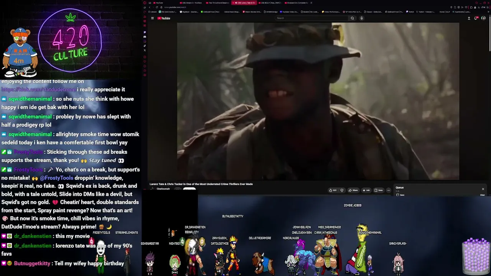Open the YouTube guide hamburger menu

pyautogui.click(x=152, y=18)
